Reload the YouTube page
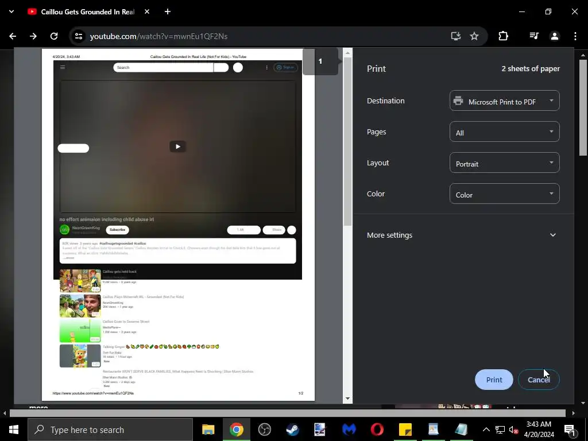The image size is (588, 441). 54,36
